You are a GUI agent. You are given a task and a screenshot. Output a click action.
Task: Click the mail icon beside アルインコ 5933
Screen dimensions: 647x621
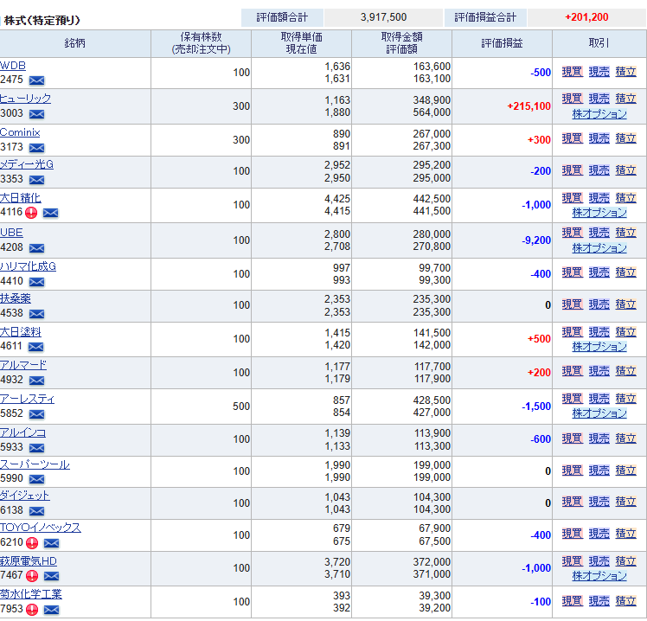pos(36,448)
